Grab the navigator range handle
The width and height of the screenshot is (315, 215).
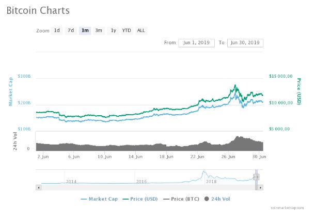point(256,177)
